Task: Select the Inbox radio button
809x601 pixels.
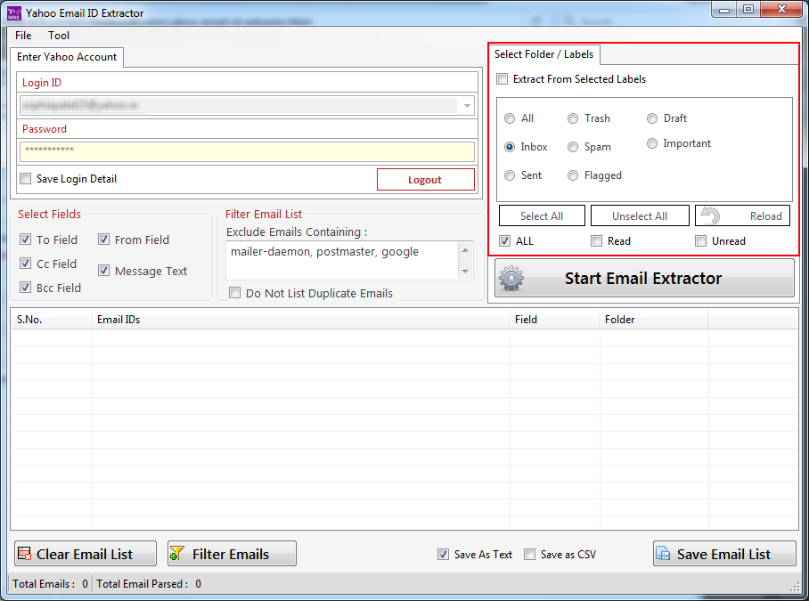Action: point(510,147)
